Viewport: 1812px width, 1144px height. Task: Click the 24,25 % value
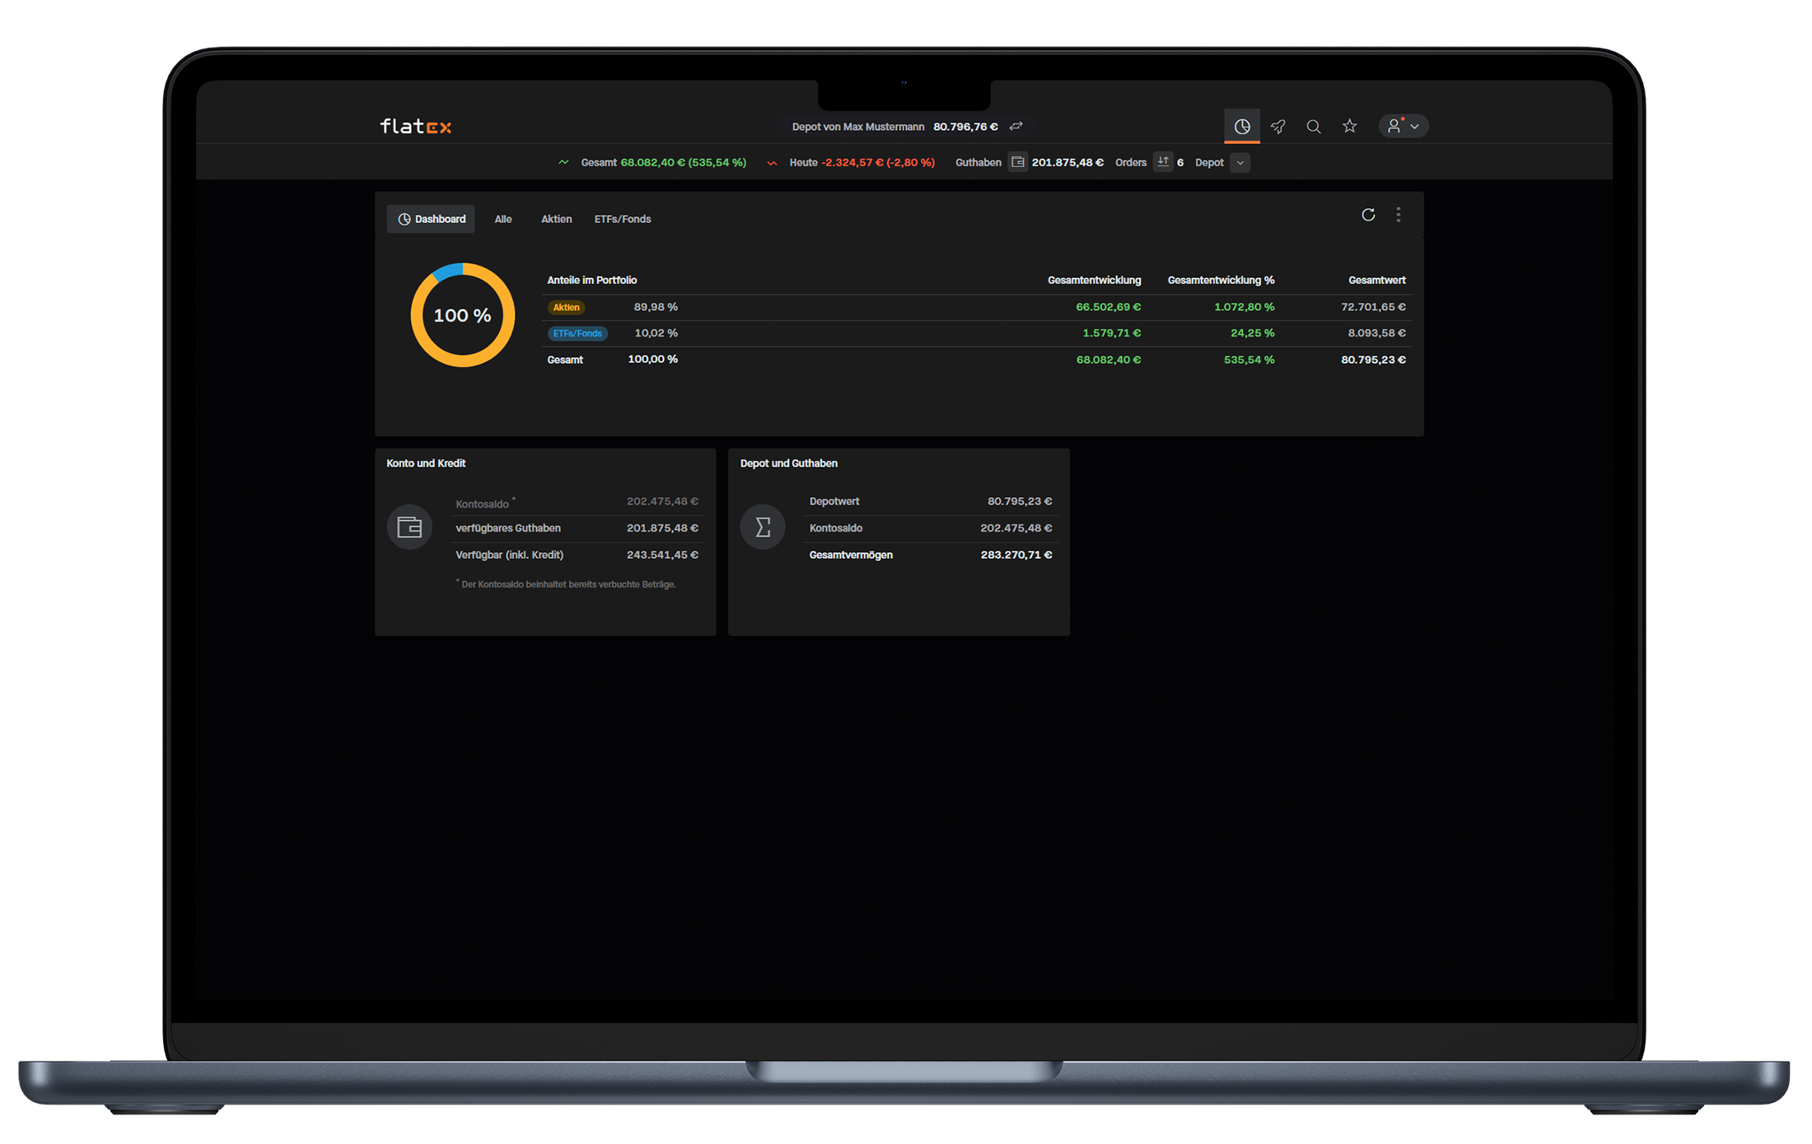pyautogui.click(x=1253, y=333)
